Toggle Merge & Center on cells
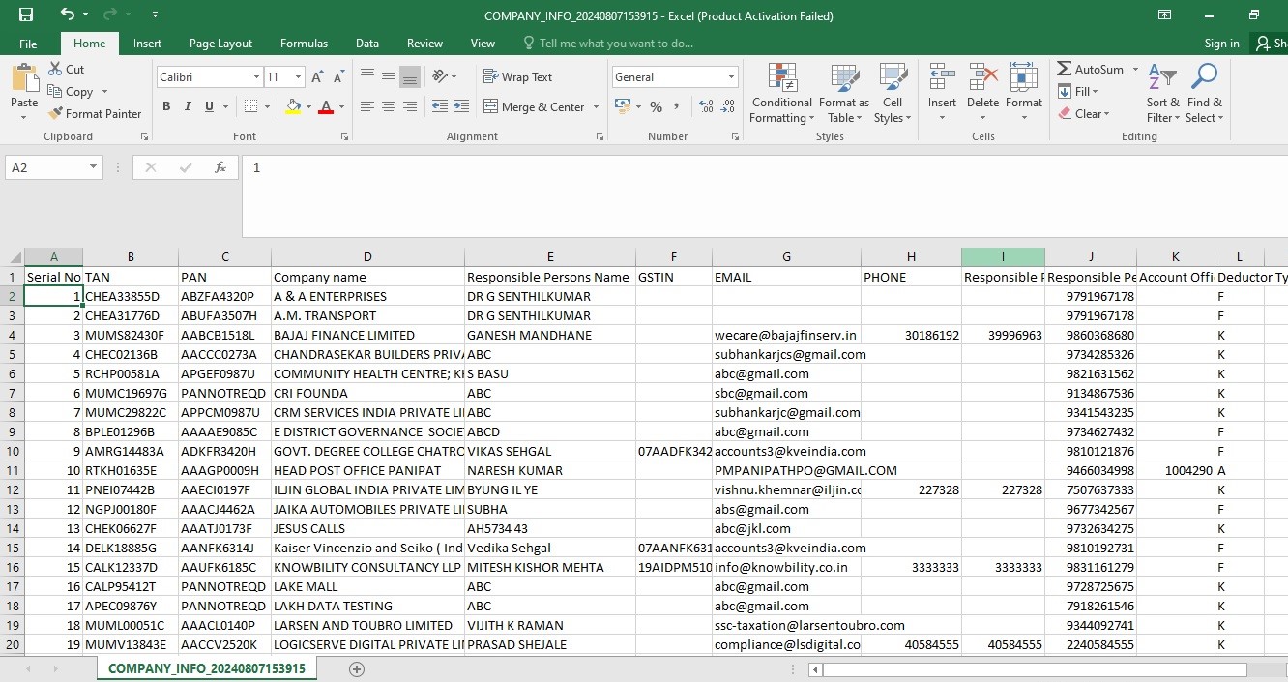Viewport: 1288px width, 682px height. click(x=534, y=106)
